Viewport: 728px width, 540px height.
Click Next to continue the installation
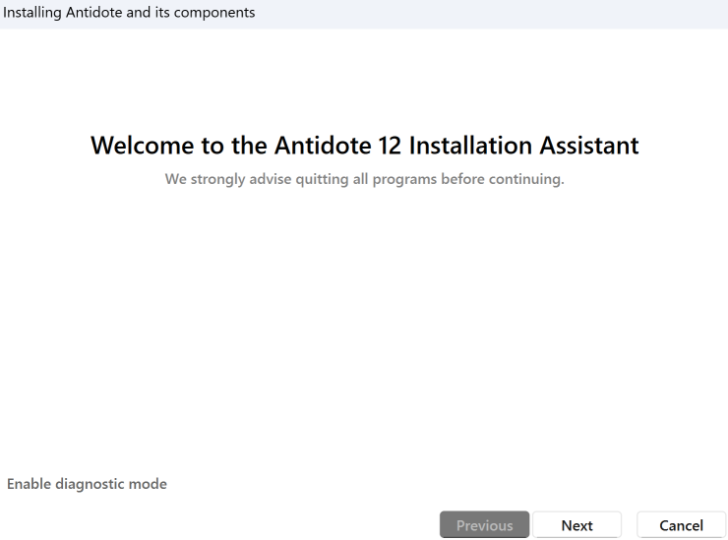coord(576,525)
